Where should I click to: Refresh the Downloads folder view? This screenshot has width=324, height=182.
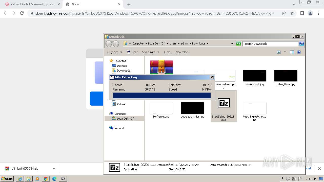tap(238, 44)
